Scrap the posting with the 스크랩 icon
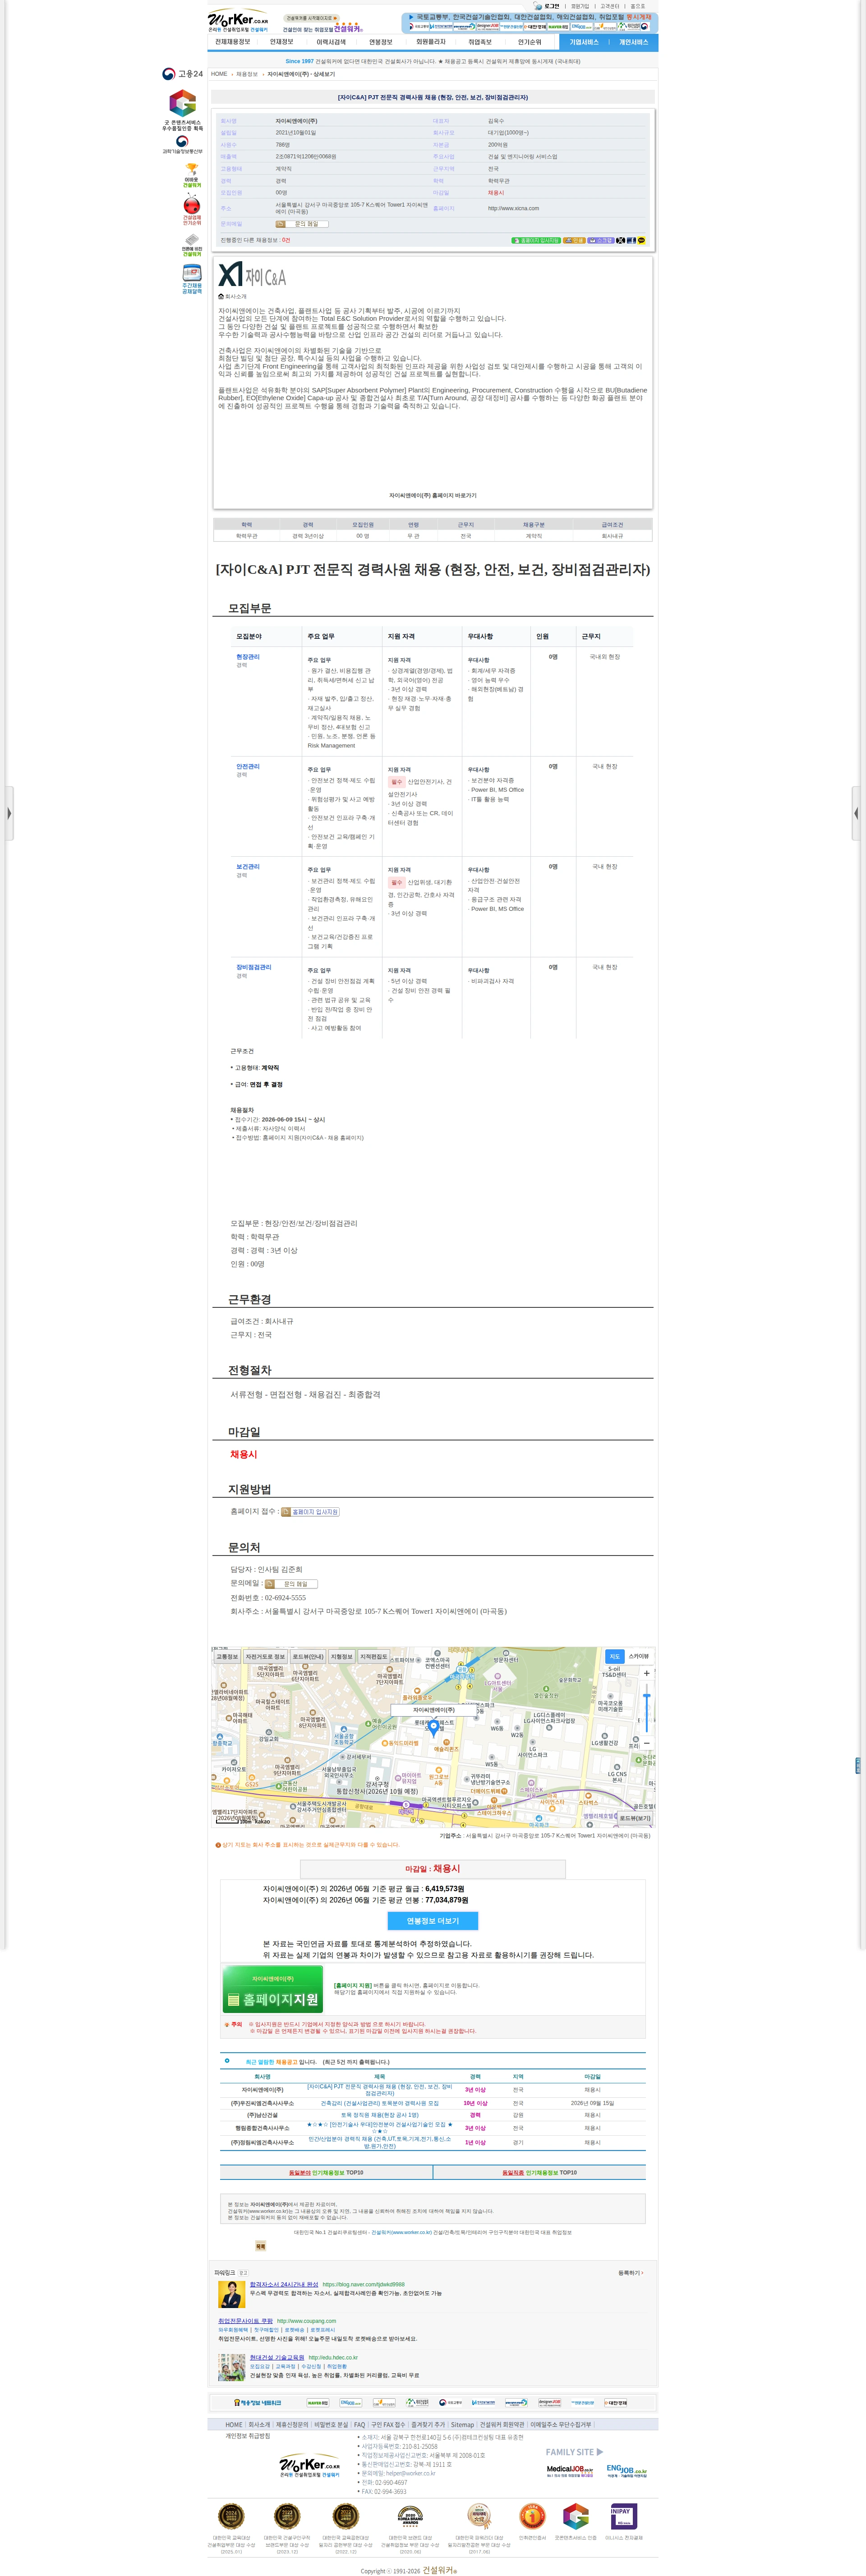The width and height of the screenshot is (866, 2576). pos(601,241)
